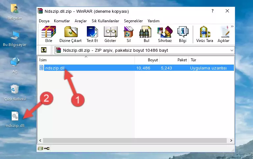Click the WinRAR title bar app icon
The width and height of the screenshot is (253, 159).
pos(40,11)
